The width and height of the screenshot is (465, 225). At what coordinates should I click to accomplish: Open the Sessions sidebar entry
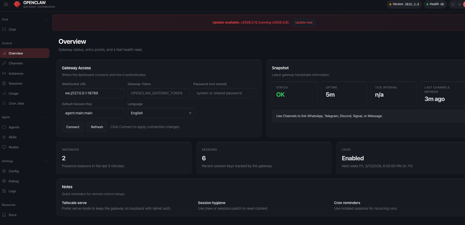pos(25,83)
